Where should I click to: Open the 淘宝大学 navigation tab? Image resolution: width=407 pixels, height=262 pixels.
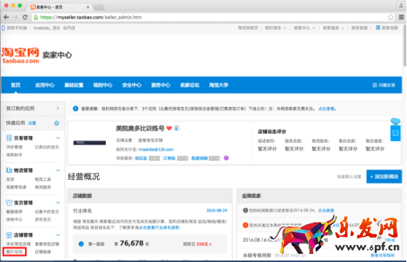point(219,85)
